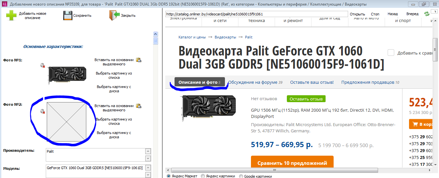Click the left panel scroll-up arrow

click(156, 34)
